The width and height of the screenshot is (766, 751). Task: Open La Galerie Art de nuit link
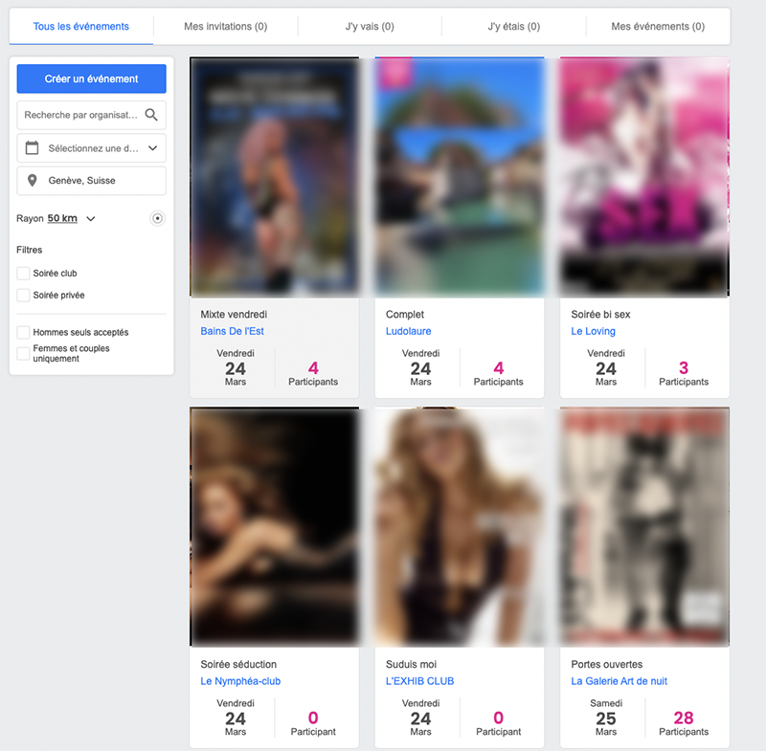click(x=619, y=681)
